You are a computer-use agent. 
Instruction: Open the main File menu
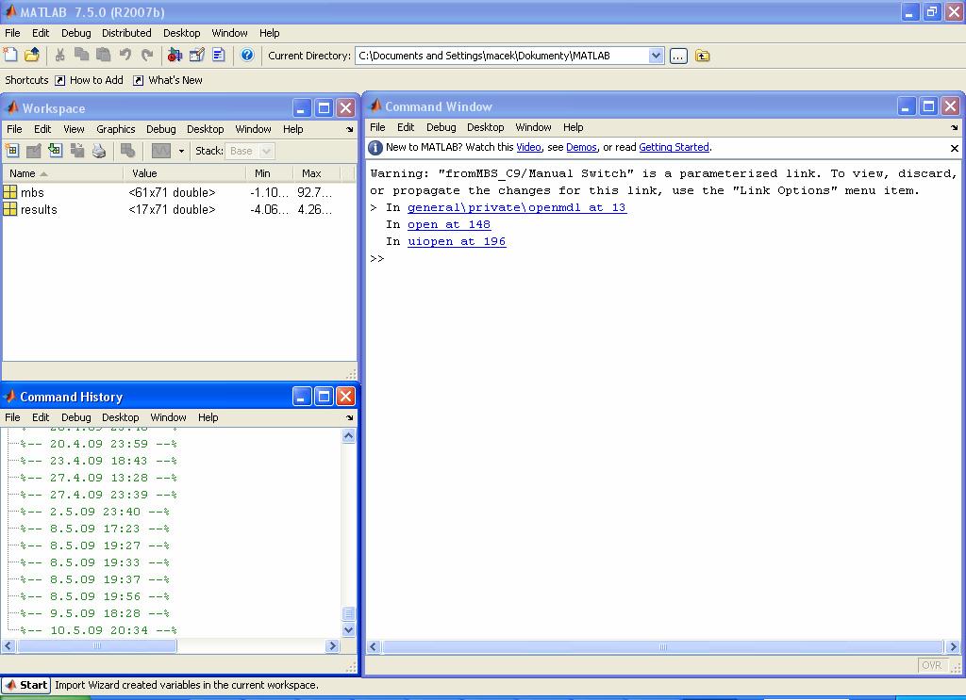click(x=12, y=33)
